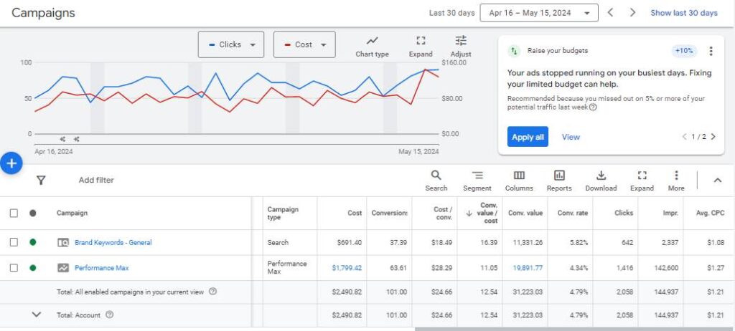Screen dimensions: 735x331
Task: Open the More options in table toolbar
Action: coord(676,181)
